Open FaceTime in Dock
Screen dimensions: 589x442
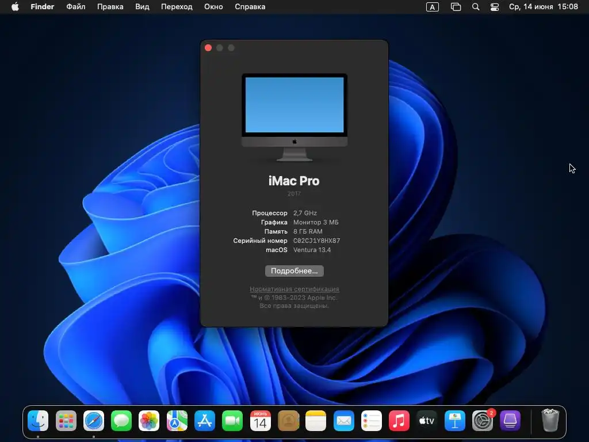tap(232, 421)
